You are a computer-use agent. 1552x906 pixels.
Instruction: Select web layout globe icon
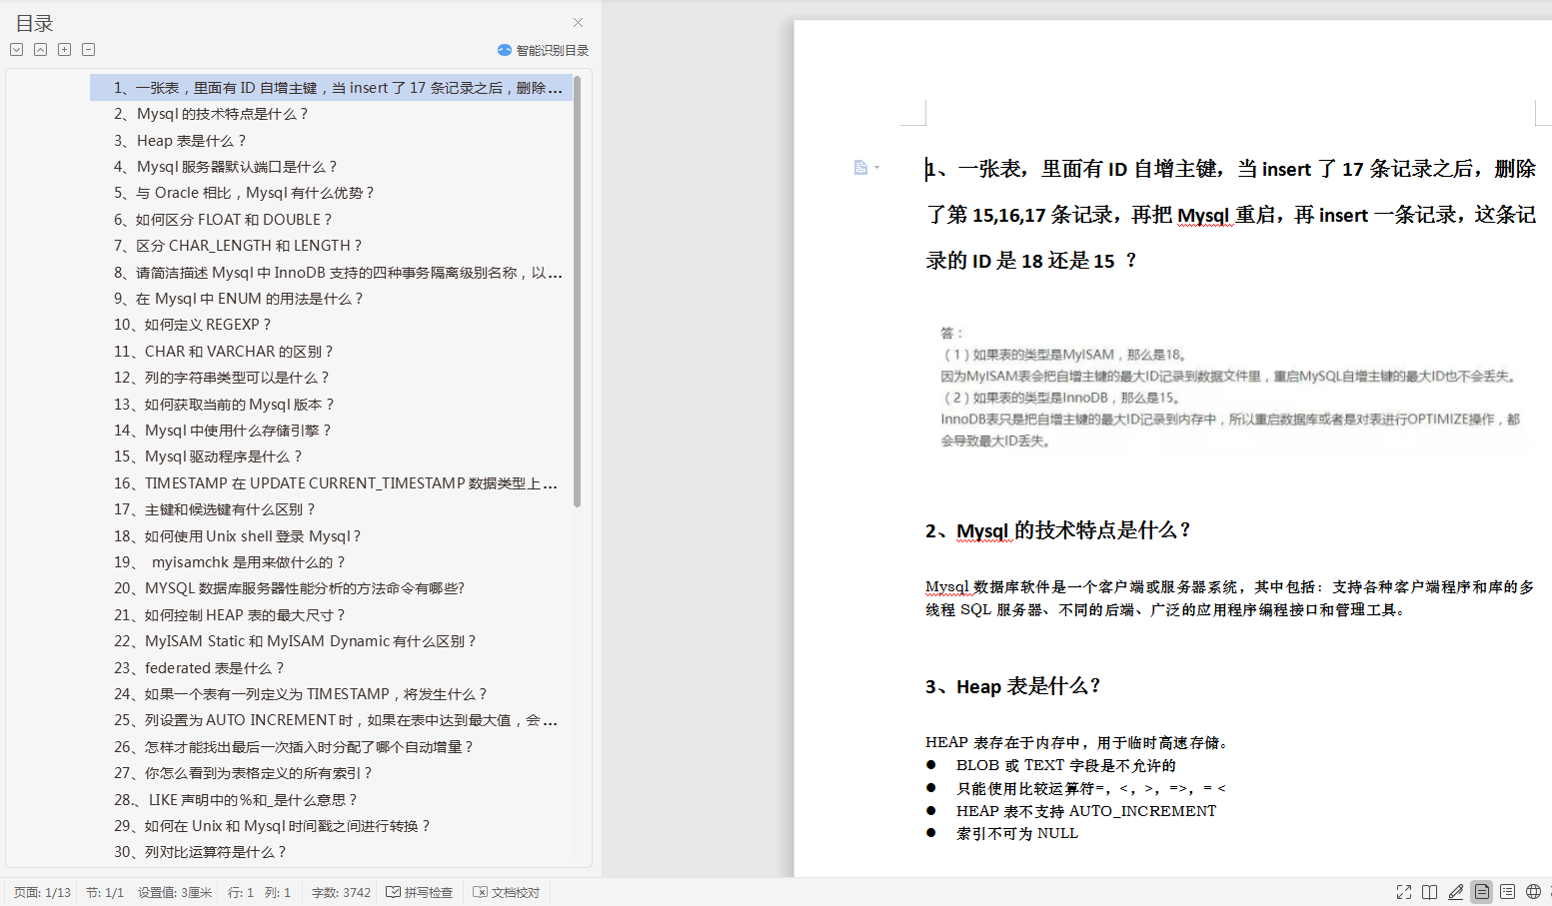coord(1533,892)
